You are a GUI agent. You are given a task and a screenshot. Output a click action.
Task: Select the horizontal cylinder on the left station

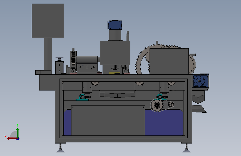coord(87,59)
